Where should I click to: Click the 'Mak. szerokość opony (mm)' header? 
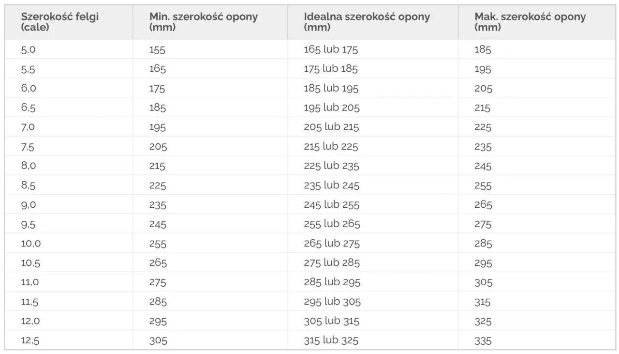[x=530, y=22]
